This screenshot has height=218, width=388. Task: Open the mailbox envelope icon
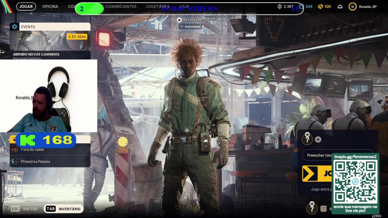340,6
